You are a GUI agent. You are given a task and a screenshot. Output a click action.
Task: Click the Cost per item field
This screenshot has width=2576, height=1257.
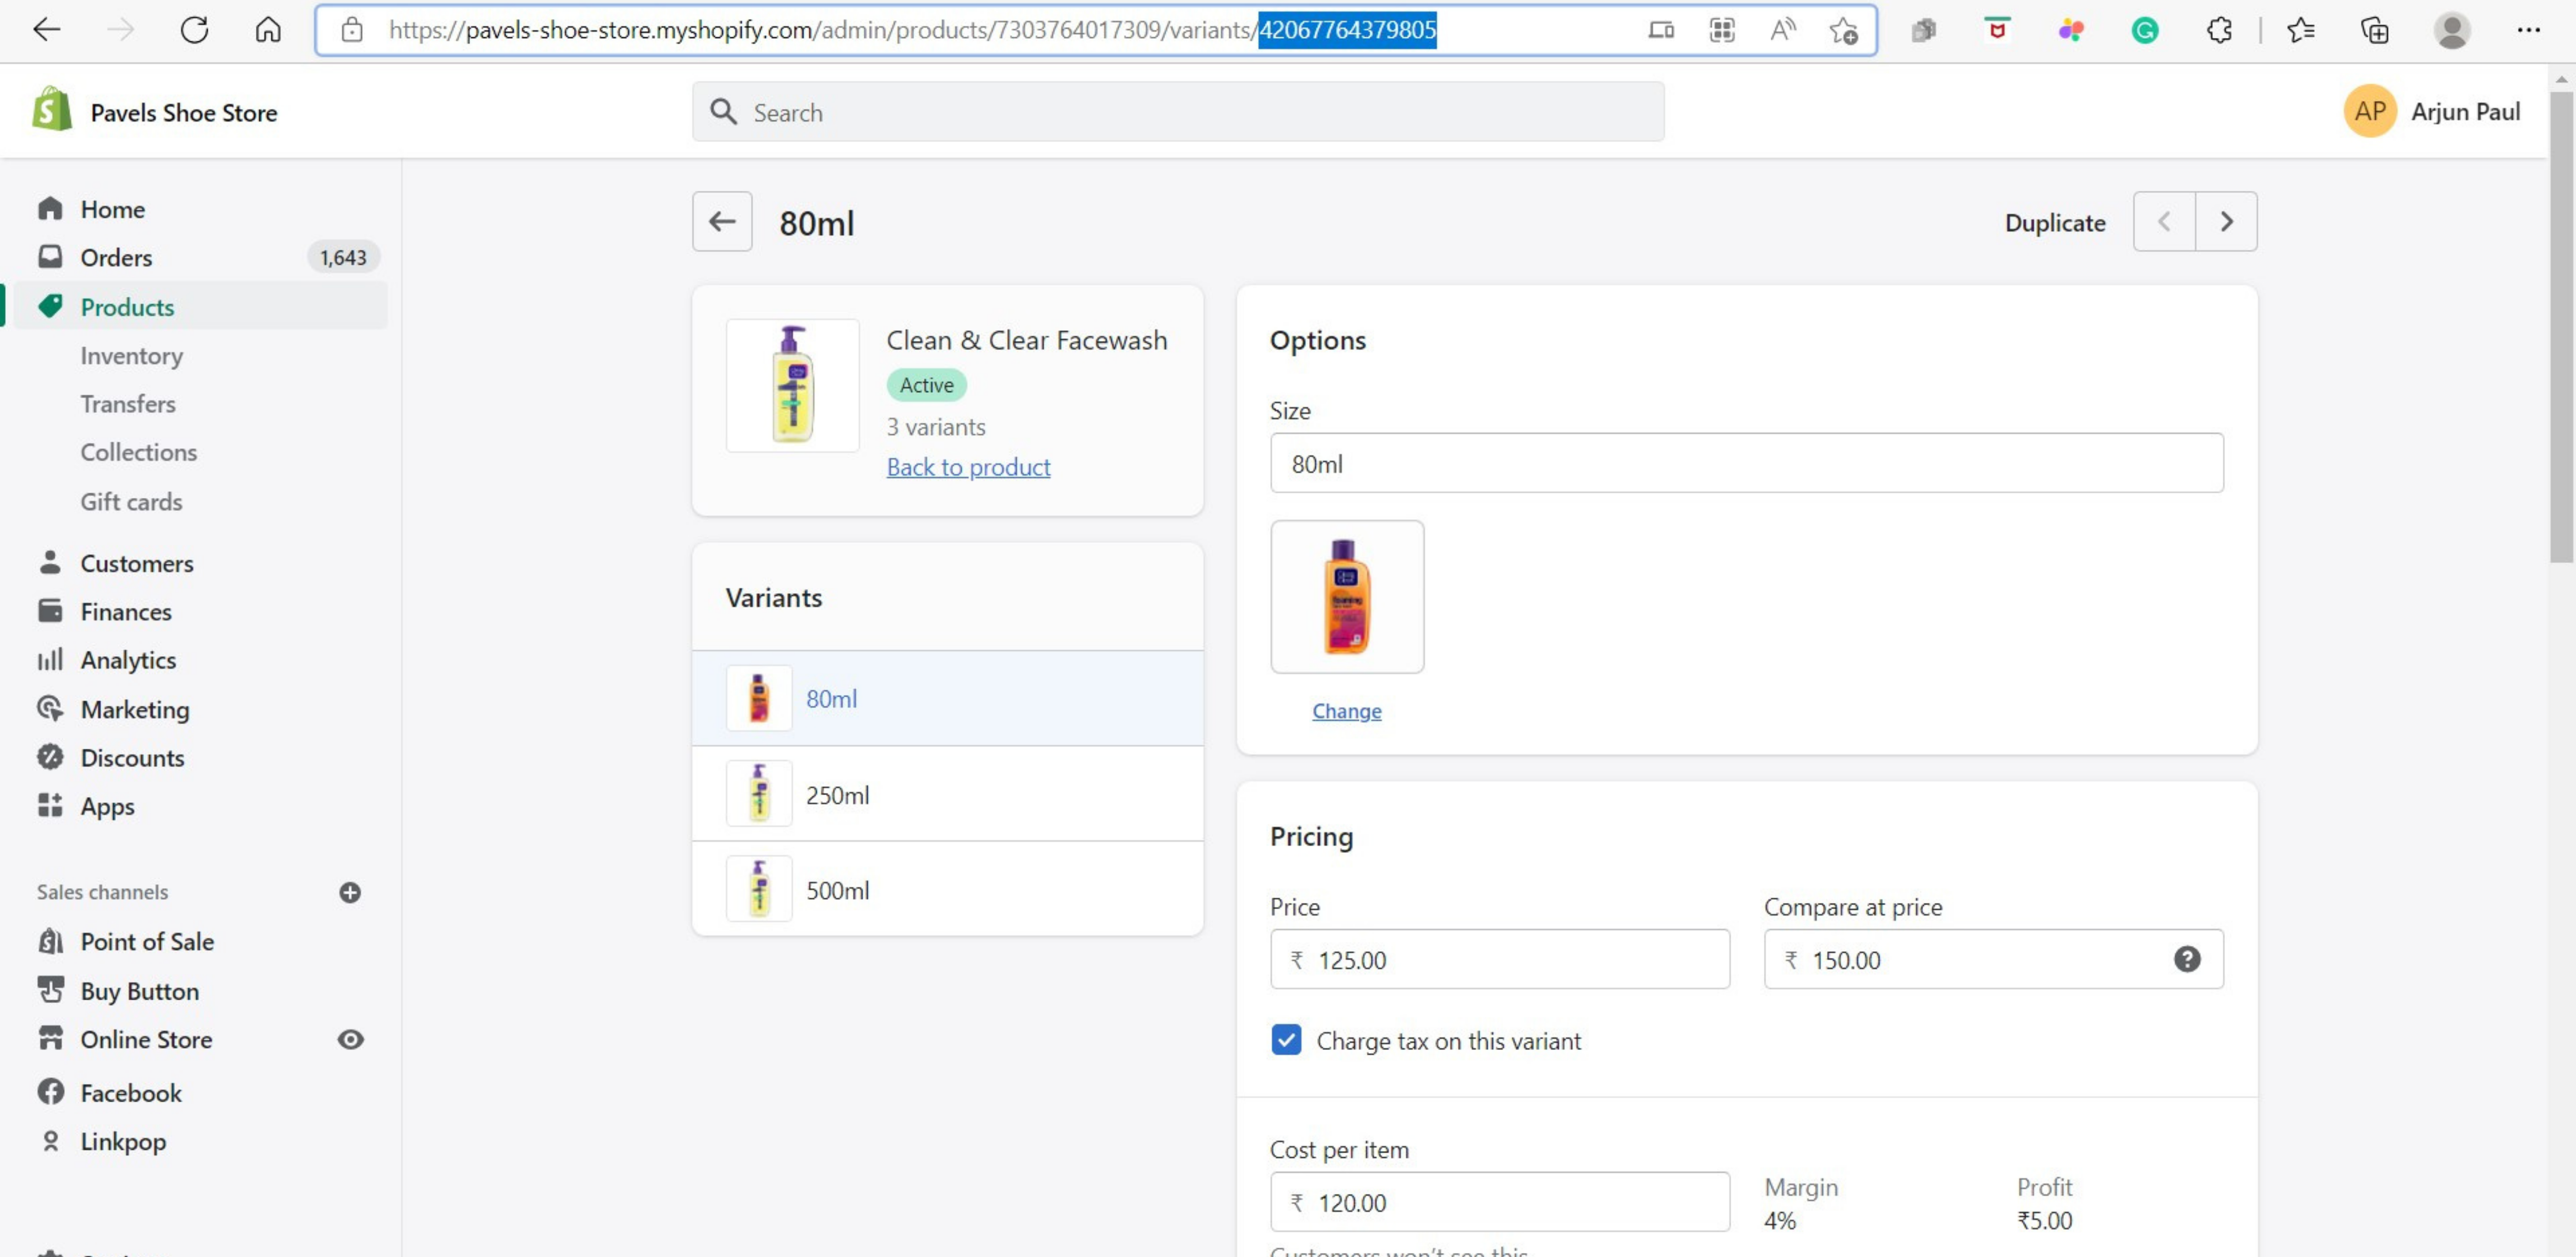click(x=1499, y=1202)
